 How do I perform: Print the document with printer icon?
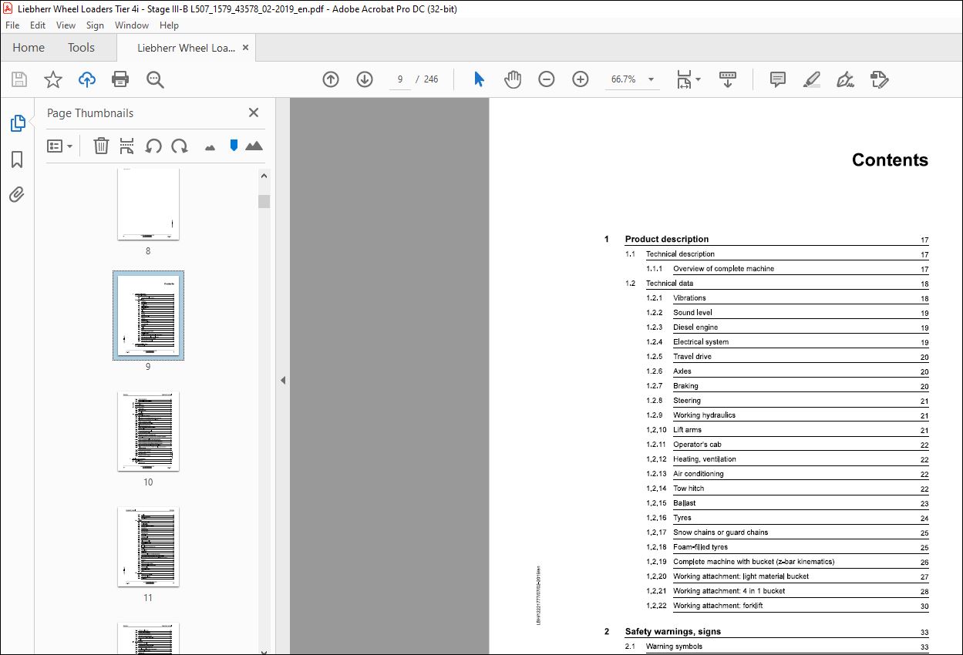pos(120,79)
